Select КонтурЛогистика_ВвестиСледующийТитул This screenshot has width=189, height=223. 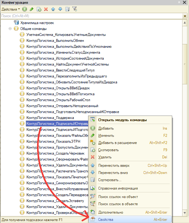click(60, 70)
